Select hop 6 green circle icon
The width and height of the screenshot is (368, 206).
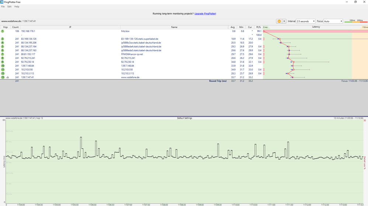pyautogui.click(x=3, y=50)
